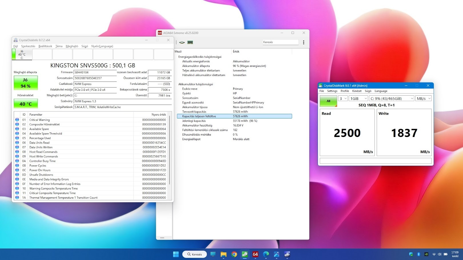This screenshot has width=463, height=260.
Task: Click the memory module icon in the AIDA64 toolbar
Action: tap(190, 42)
